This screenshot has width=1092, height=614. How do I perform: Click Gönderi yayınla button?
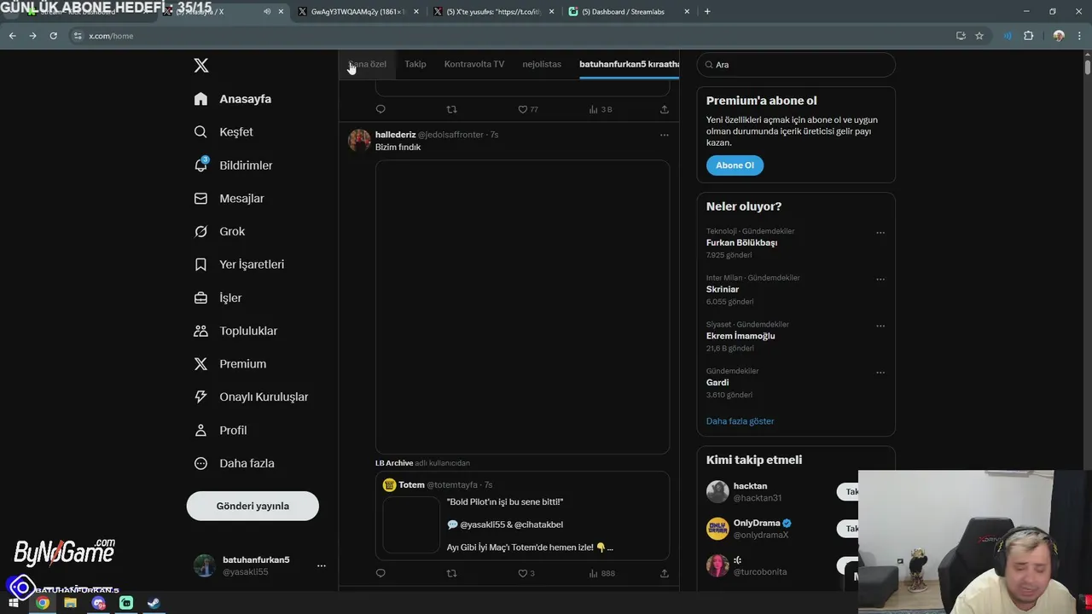pos(253,506)
